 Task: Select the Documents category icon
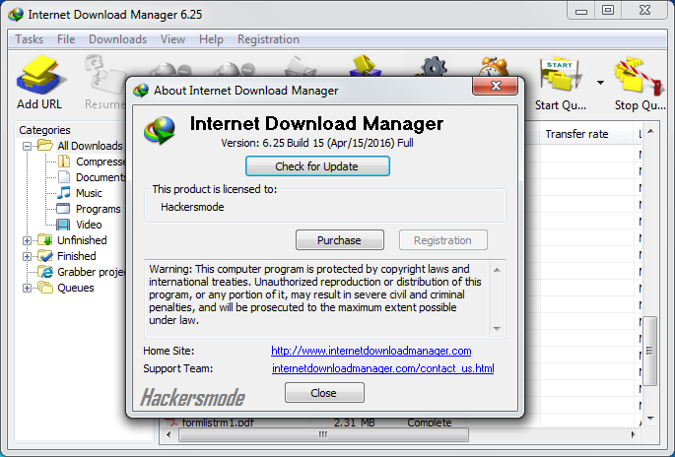(64, 177)
